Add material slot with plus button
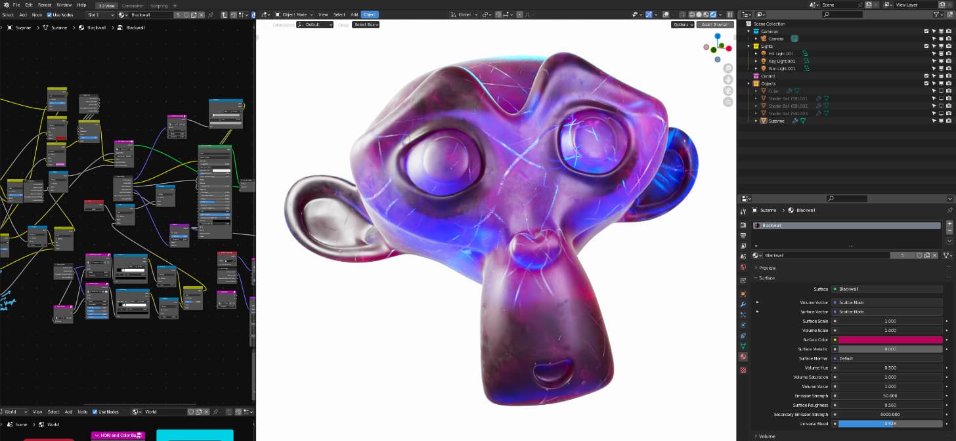The width and height of the screenshot is (956, 441). [949, 224]
